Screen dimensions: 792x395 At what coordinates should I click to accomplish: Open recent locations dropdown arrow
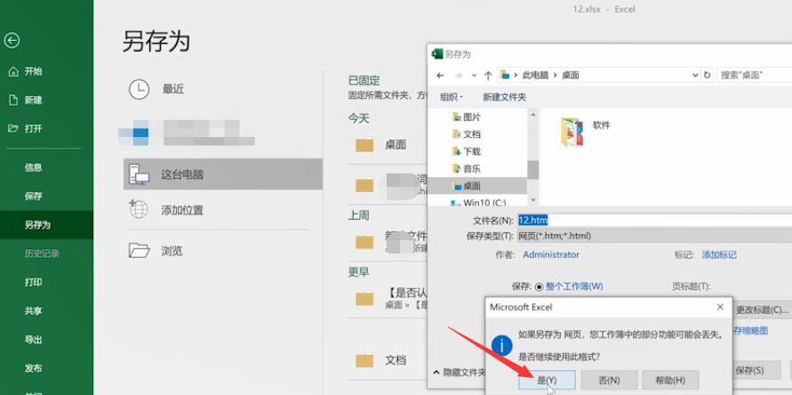474,76
